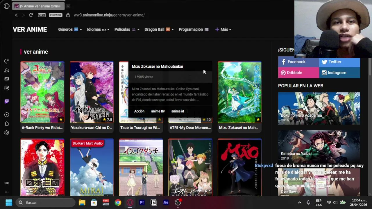Open the Instagram social button
The width and height of the screenshot is (372, 209).
[x=339, y=73]
